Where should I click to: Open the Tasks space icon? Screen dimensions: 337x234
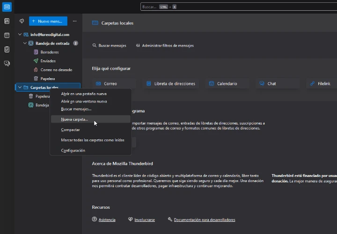point(7,49)
